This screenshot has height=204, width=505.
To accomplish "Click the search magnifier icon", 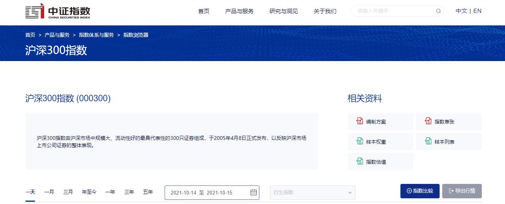I will (x=438, y=11).
